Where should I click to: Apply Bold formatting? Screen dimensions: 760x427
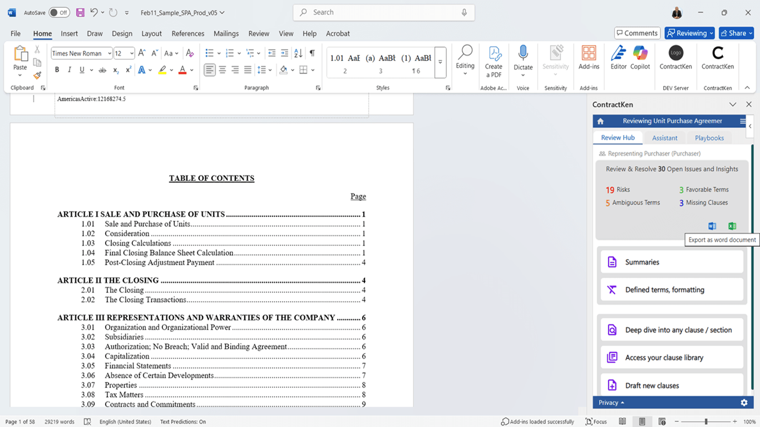(x=57, y=70)
